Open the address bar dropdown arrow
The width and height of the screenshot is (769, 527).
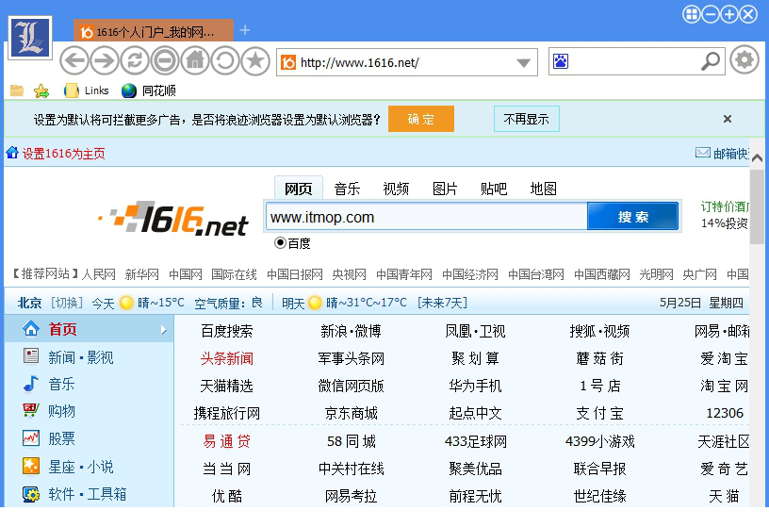point(523,63)
